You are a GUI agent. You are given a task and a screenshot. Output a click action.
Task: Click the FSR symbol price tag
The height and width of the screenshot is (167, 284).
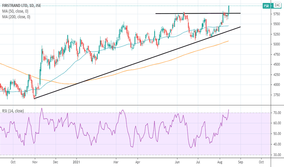(266, 6)
